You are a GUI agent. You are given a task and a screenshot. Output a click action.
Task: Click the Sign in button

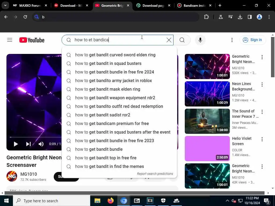tap(253, 40)
